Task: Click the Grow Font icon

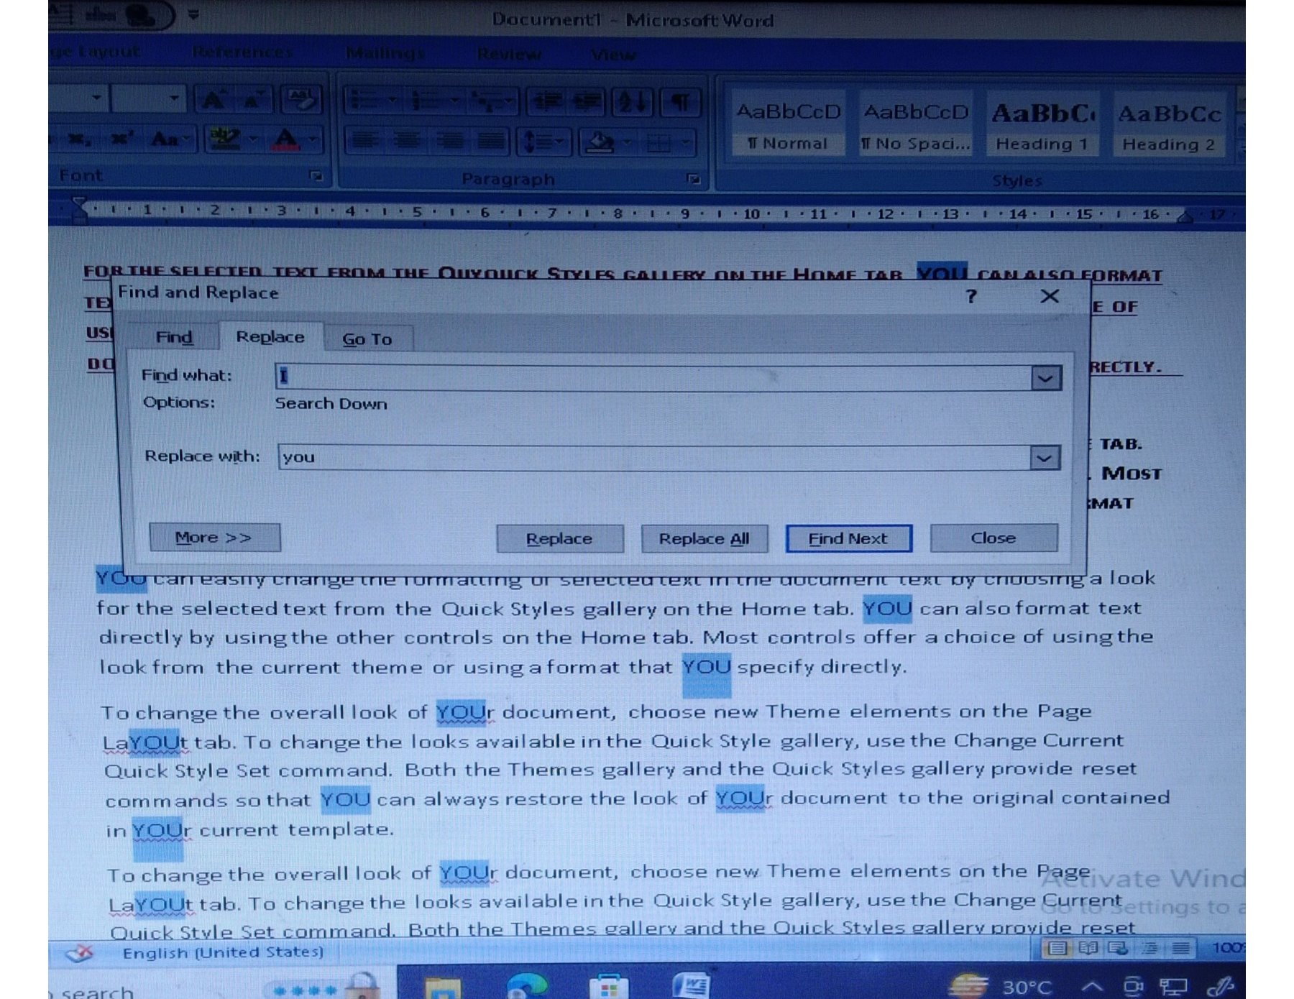Action: tap(214, 101)
